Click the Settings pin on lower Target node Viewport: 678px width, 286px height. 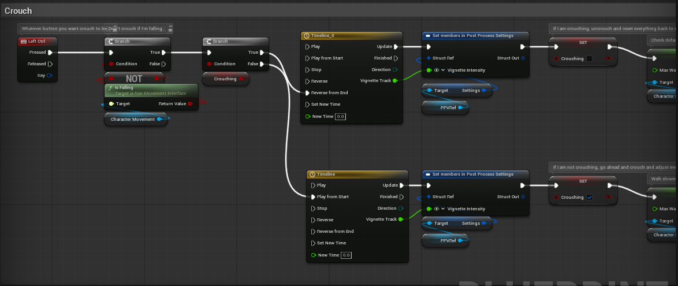click(x=484, y=223)
